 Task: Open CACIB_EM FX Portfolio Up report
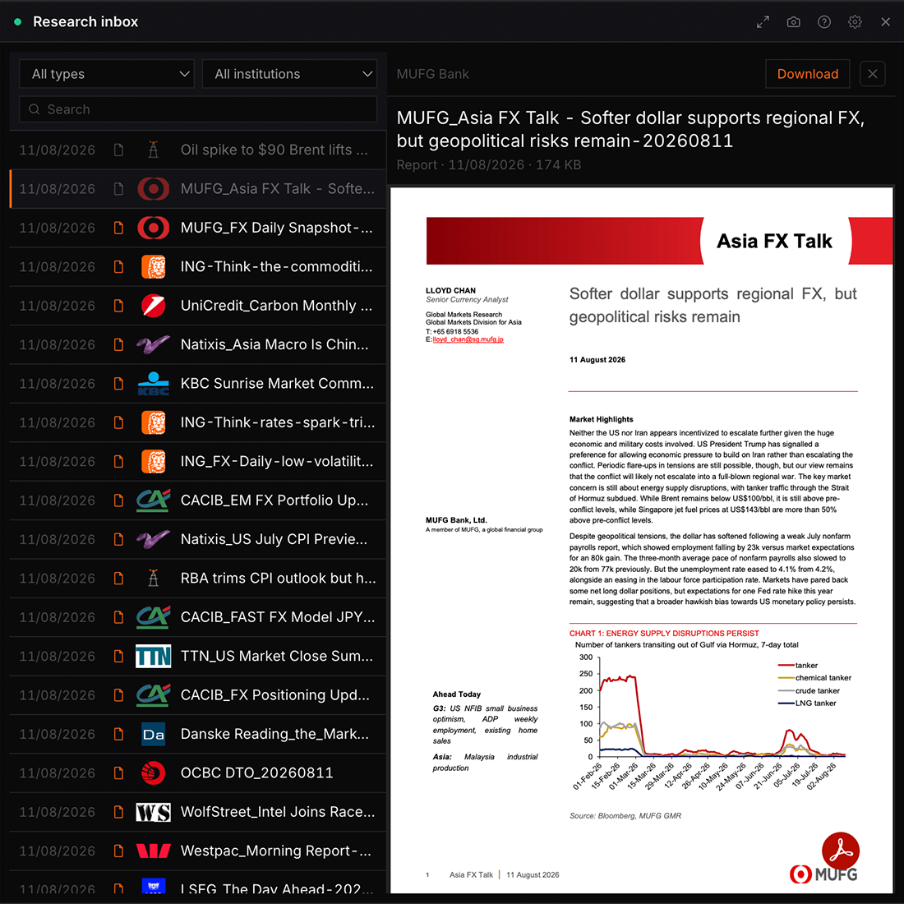coord(198,500)
